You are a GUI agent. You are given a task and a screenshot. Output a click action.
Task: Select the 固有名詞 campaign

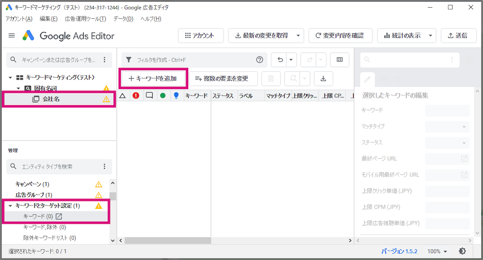[45, 88]
